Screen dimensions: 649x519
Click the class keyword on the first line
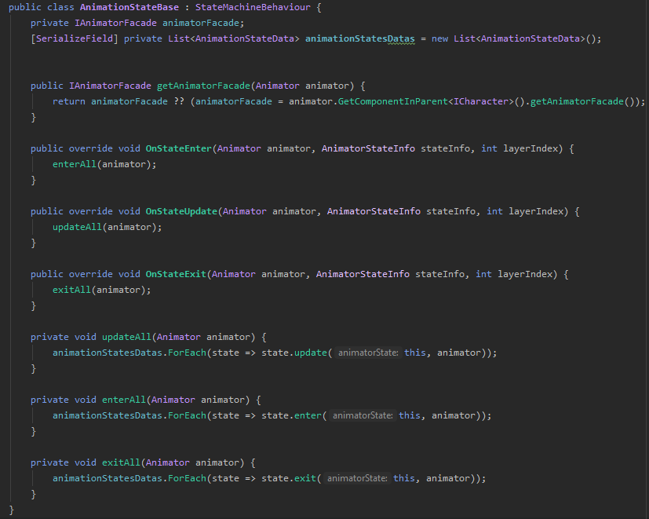60,7
